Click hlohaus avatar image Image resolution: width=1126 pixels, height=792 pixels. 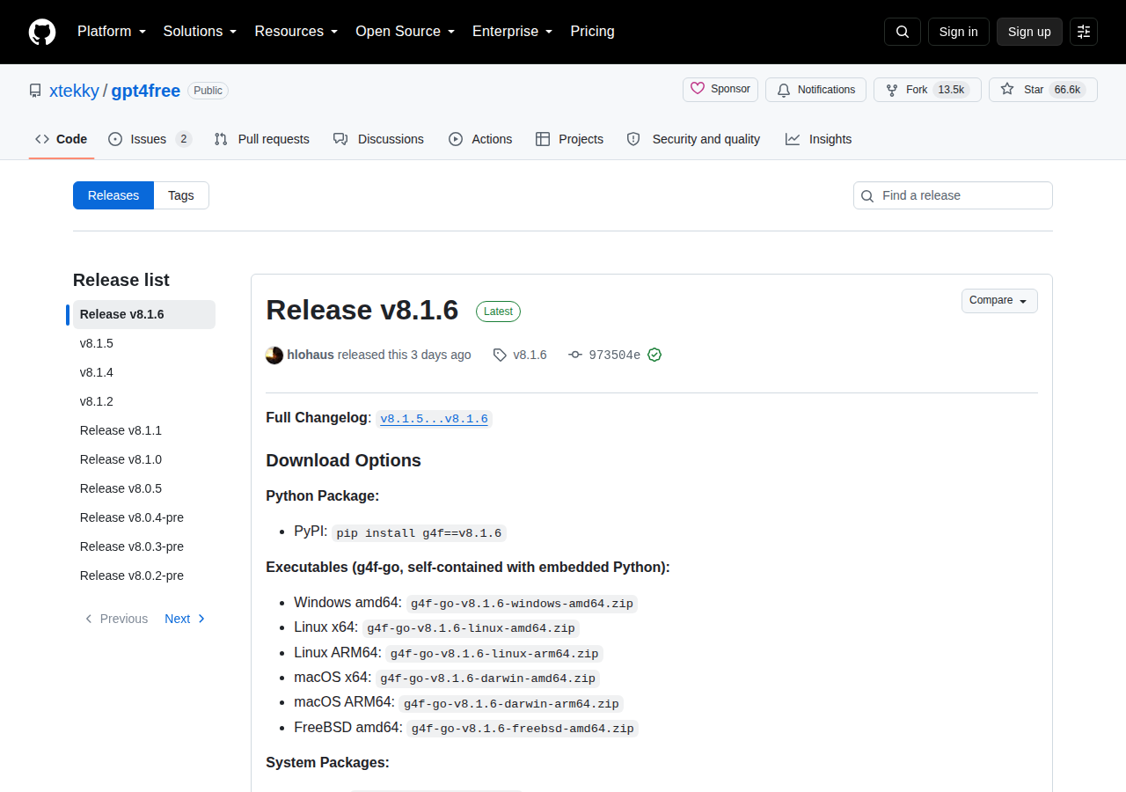coord(274,355)
